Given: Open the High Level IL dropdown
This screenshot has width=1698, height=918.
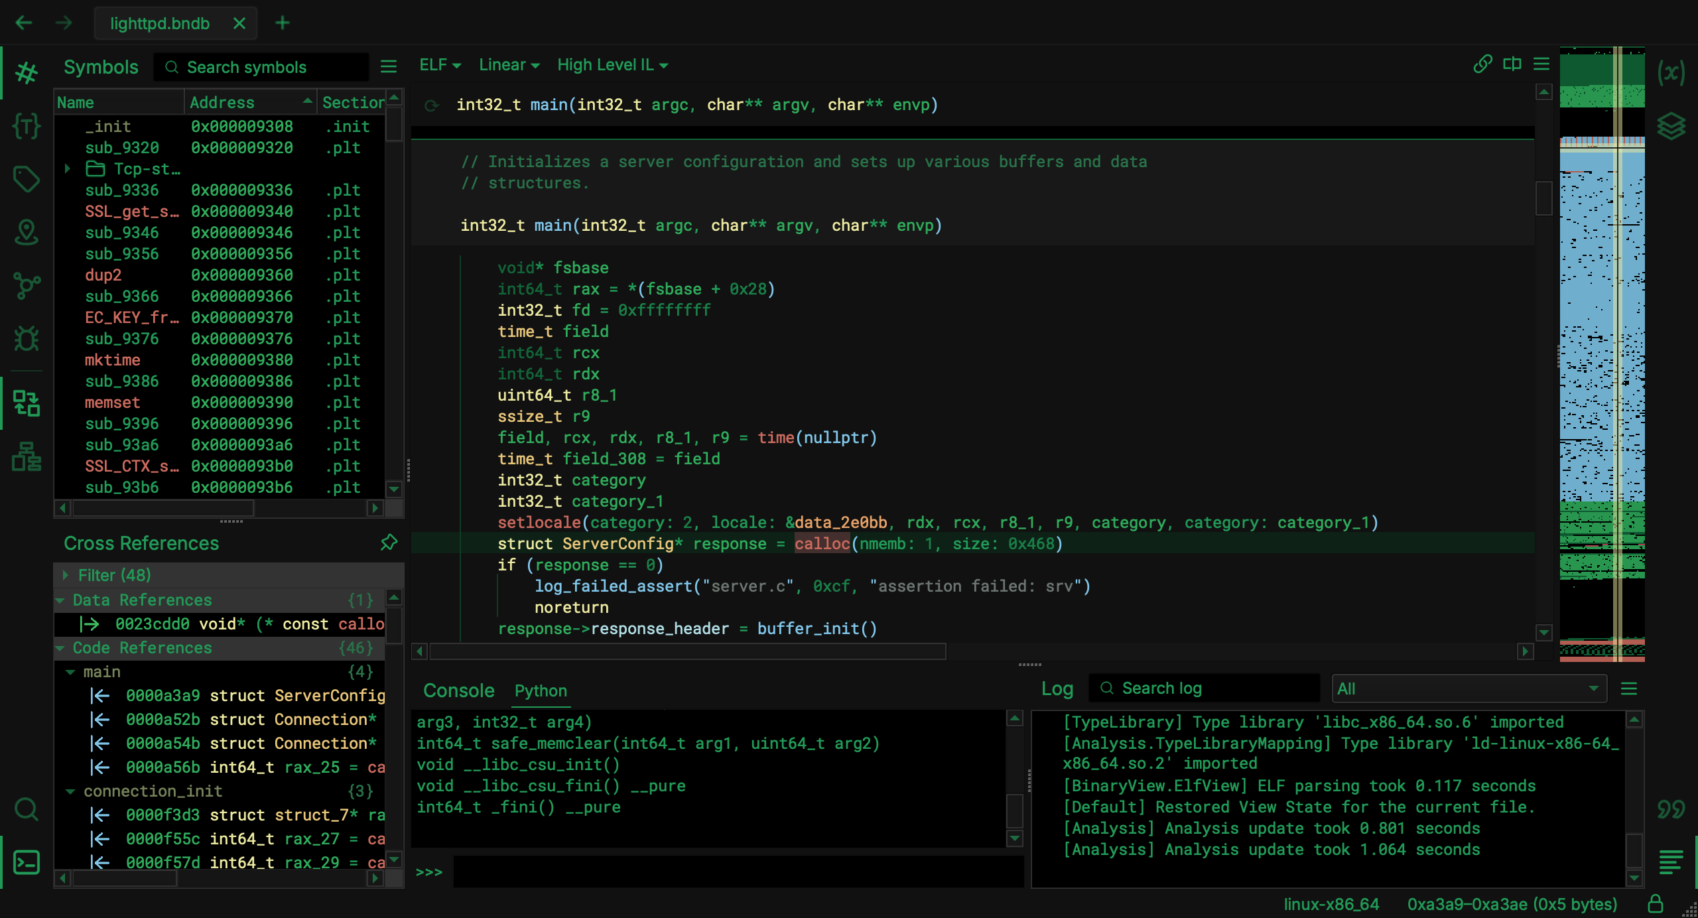Looking at the screenshot, I should [612, 65].
